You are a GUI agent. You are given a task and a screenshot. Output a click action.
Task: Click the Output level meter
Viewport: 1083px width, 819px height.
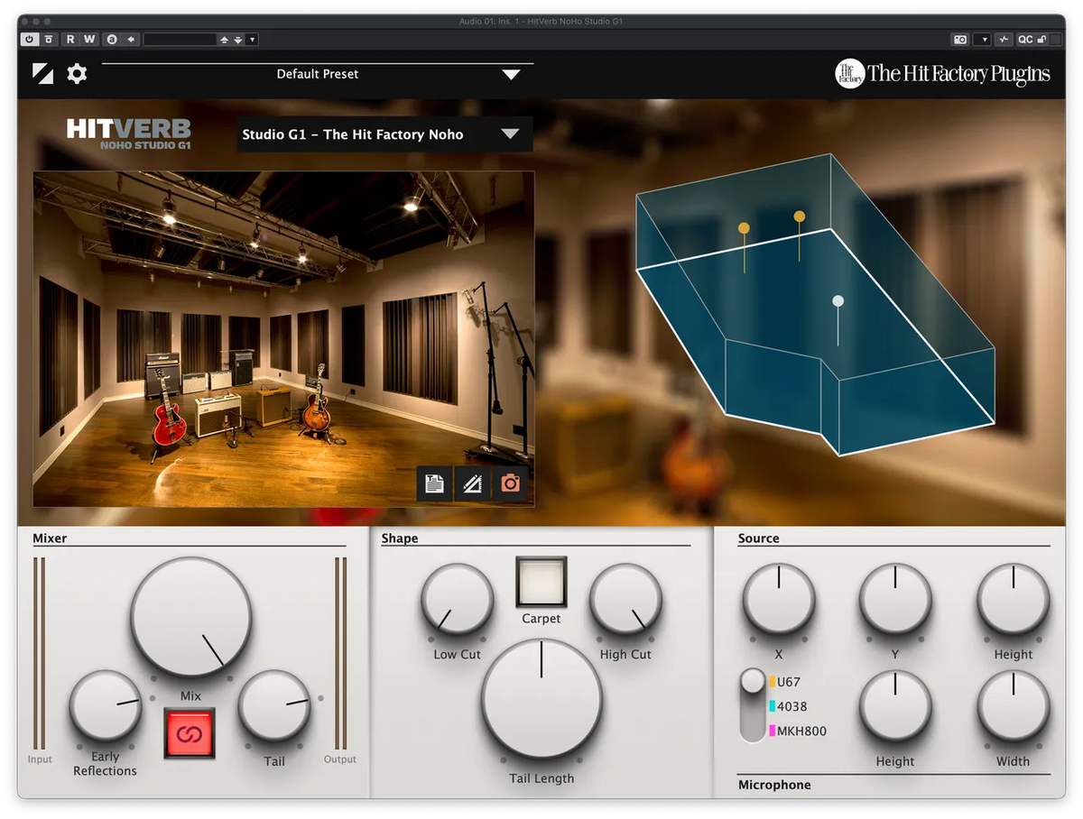point(340,653)
